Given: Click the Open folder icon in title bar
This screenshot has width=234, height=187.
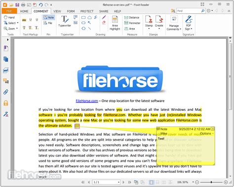Looking at the screenshot, I should pyautogui.click(x=11, y=5).
